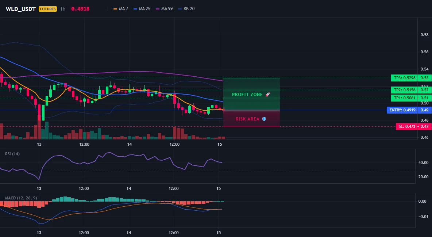Viewport: 432px width, 237px height.
Task: Click the TP3: 0.5298 price label
Action: 404,78
